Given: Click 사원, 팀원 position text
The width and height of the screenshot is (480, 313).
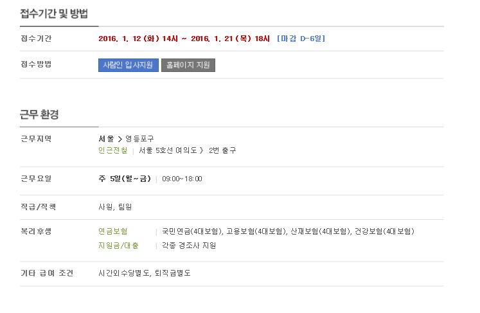Looking at the screenshot, I should (x=115, y=207).
